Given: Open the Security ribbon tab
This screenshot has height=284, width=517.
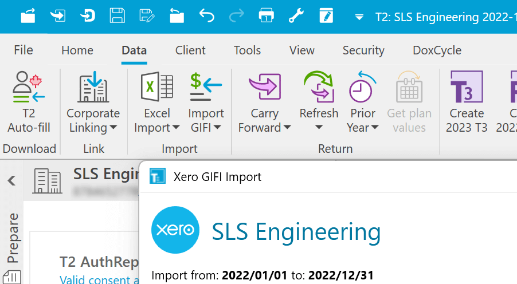Looking at the screenshot, I should pyautogui.click(x=363, y=50).
